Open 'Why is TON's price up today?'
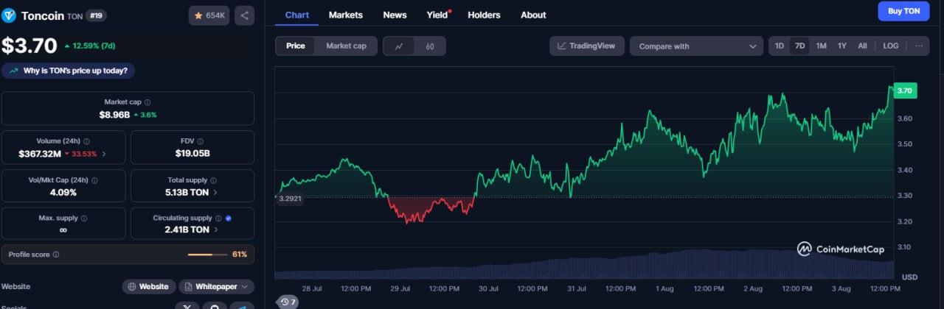Screen dimensions: 944x309 click(69, 71)
